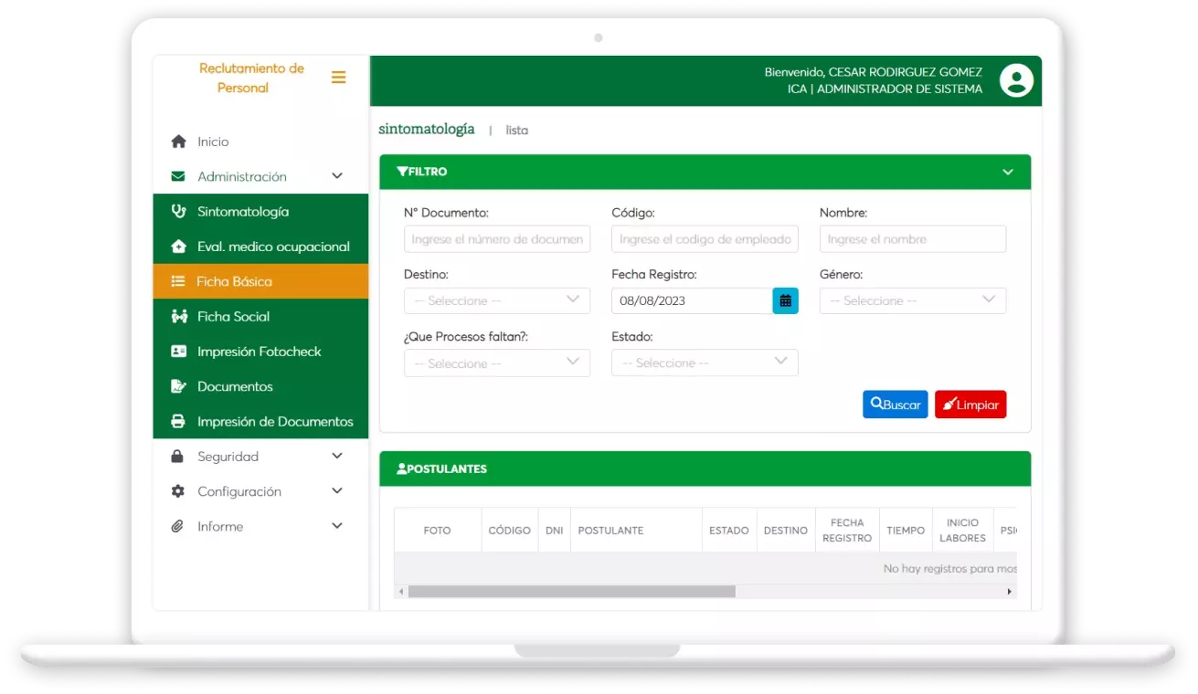Viewport: 1198px width, 694px height.
Task: Expand the Configuración submenu chevron
Action: coord(337,491)
